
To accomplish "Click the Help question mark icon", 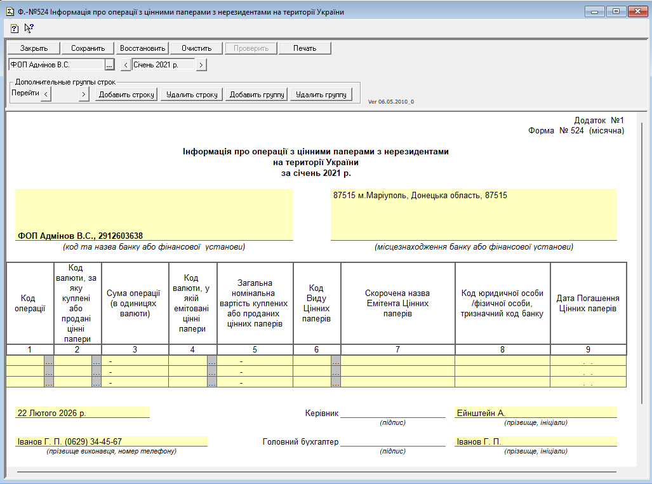I will point(15,28).
